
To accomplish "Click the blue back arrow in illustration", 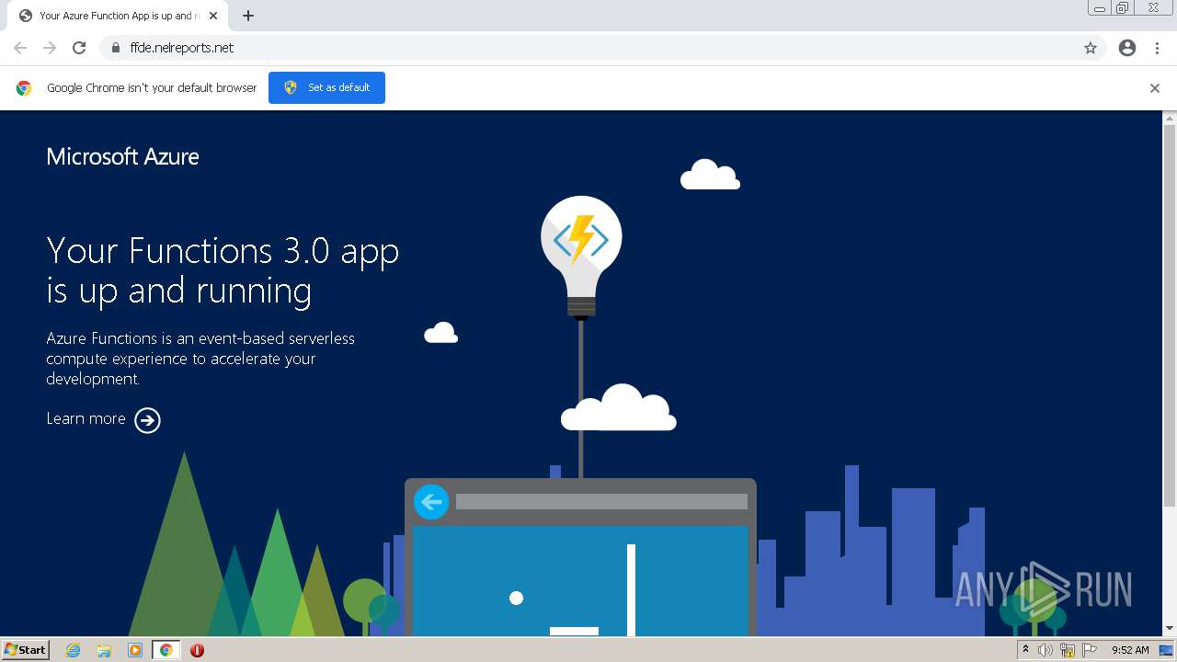I will pyautogui.click(x=431, y=502).
